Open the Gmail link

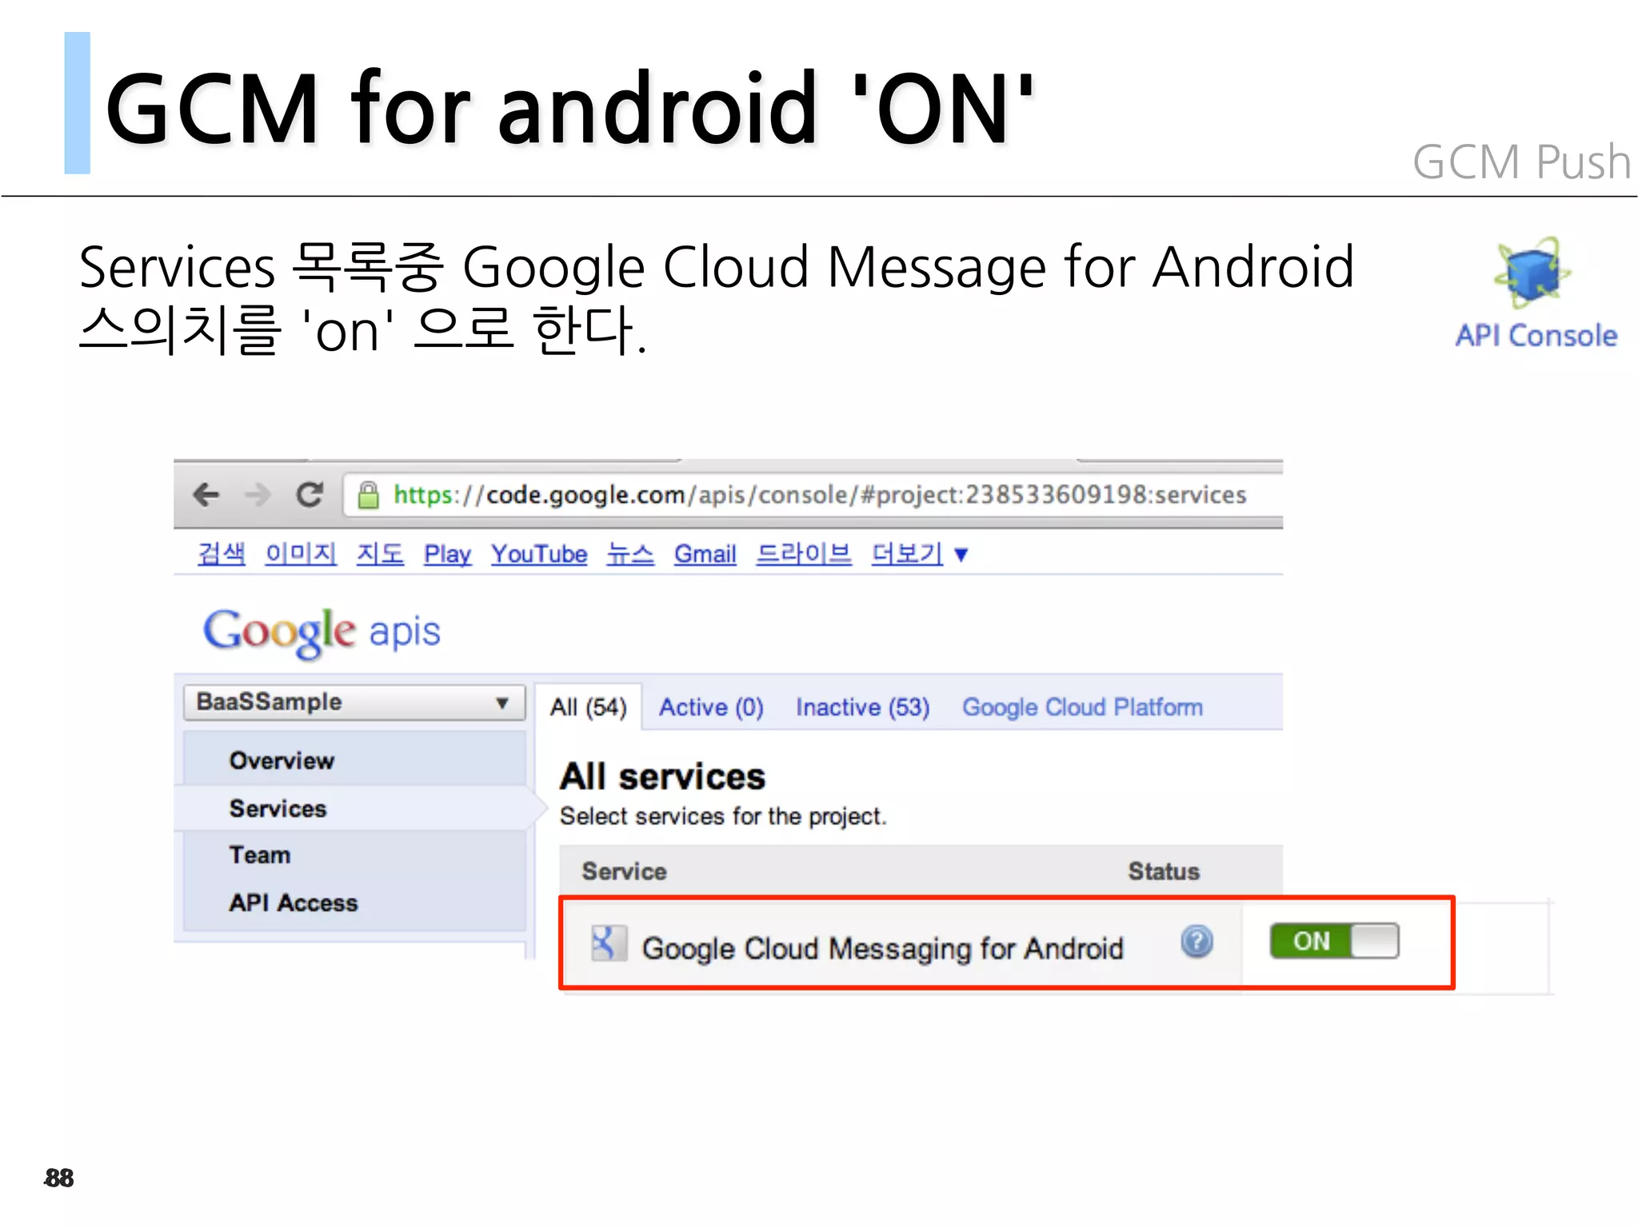[704, 553]
